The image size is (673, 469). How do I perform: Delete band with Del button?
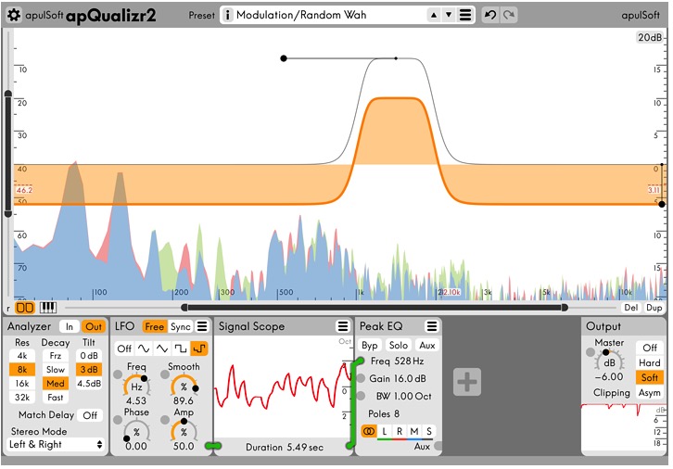631,308
